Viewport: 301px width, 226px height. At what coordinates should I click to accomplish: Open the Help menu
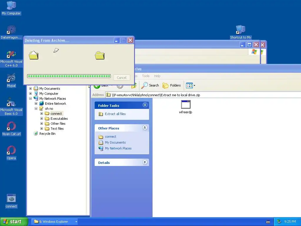click(x=157, y=76)
